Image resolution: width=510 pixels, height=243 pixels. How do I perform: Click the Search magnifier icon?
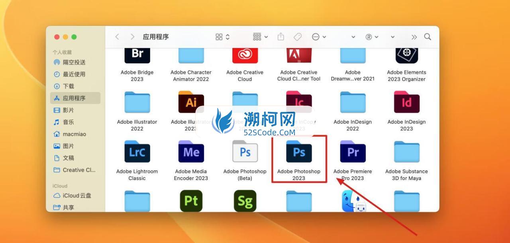tap(428, 37)
